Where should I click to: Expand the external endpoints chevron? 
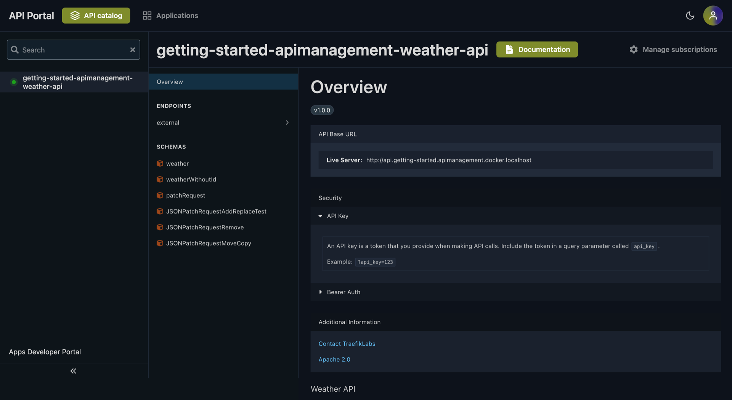pyautogui.click(x=287, y=123)
